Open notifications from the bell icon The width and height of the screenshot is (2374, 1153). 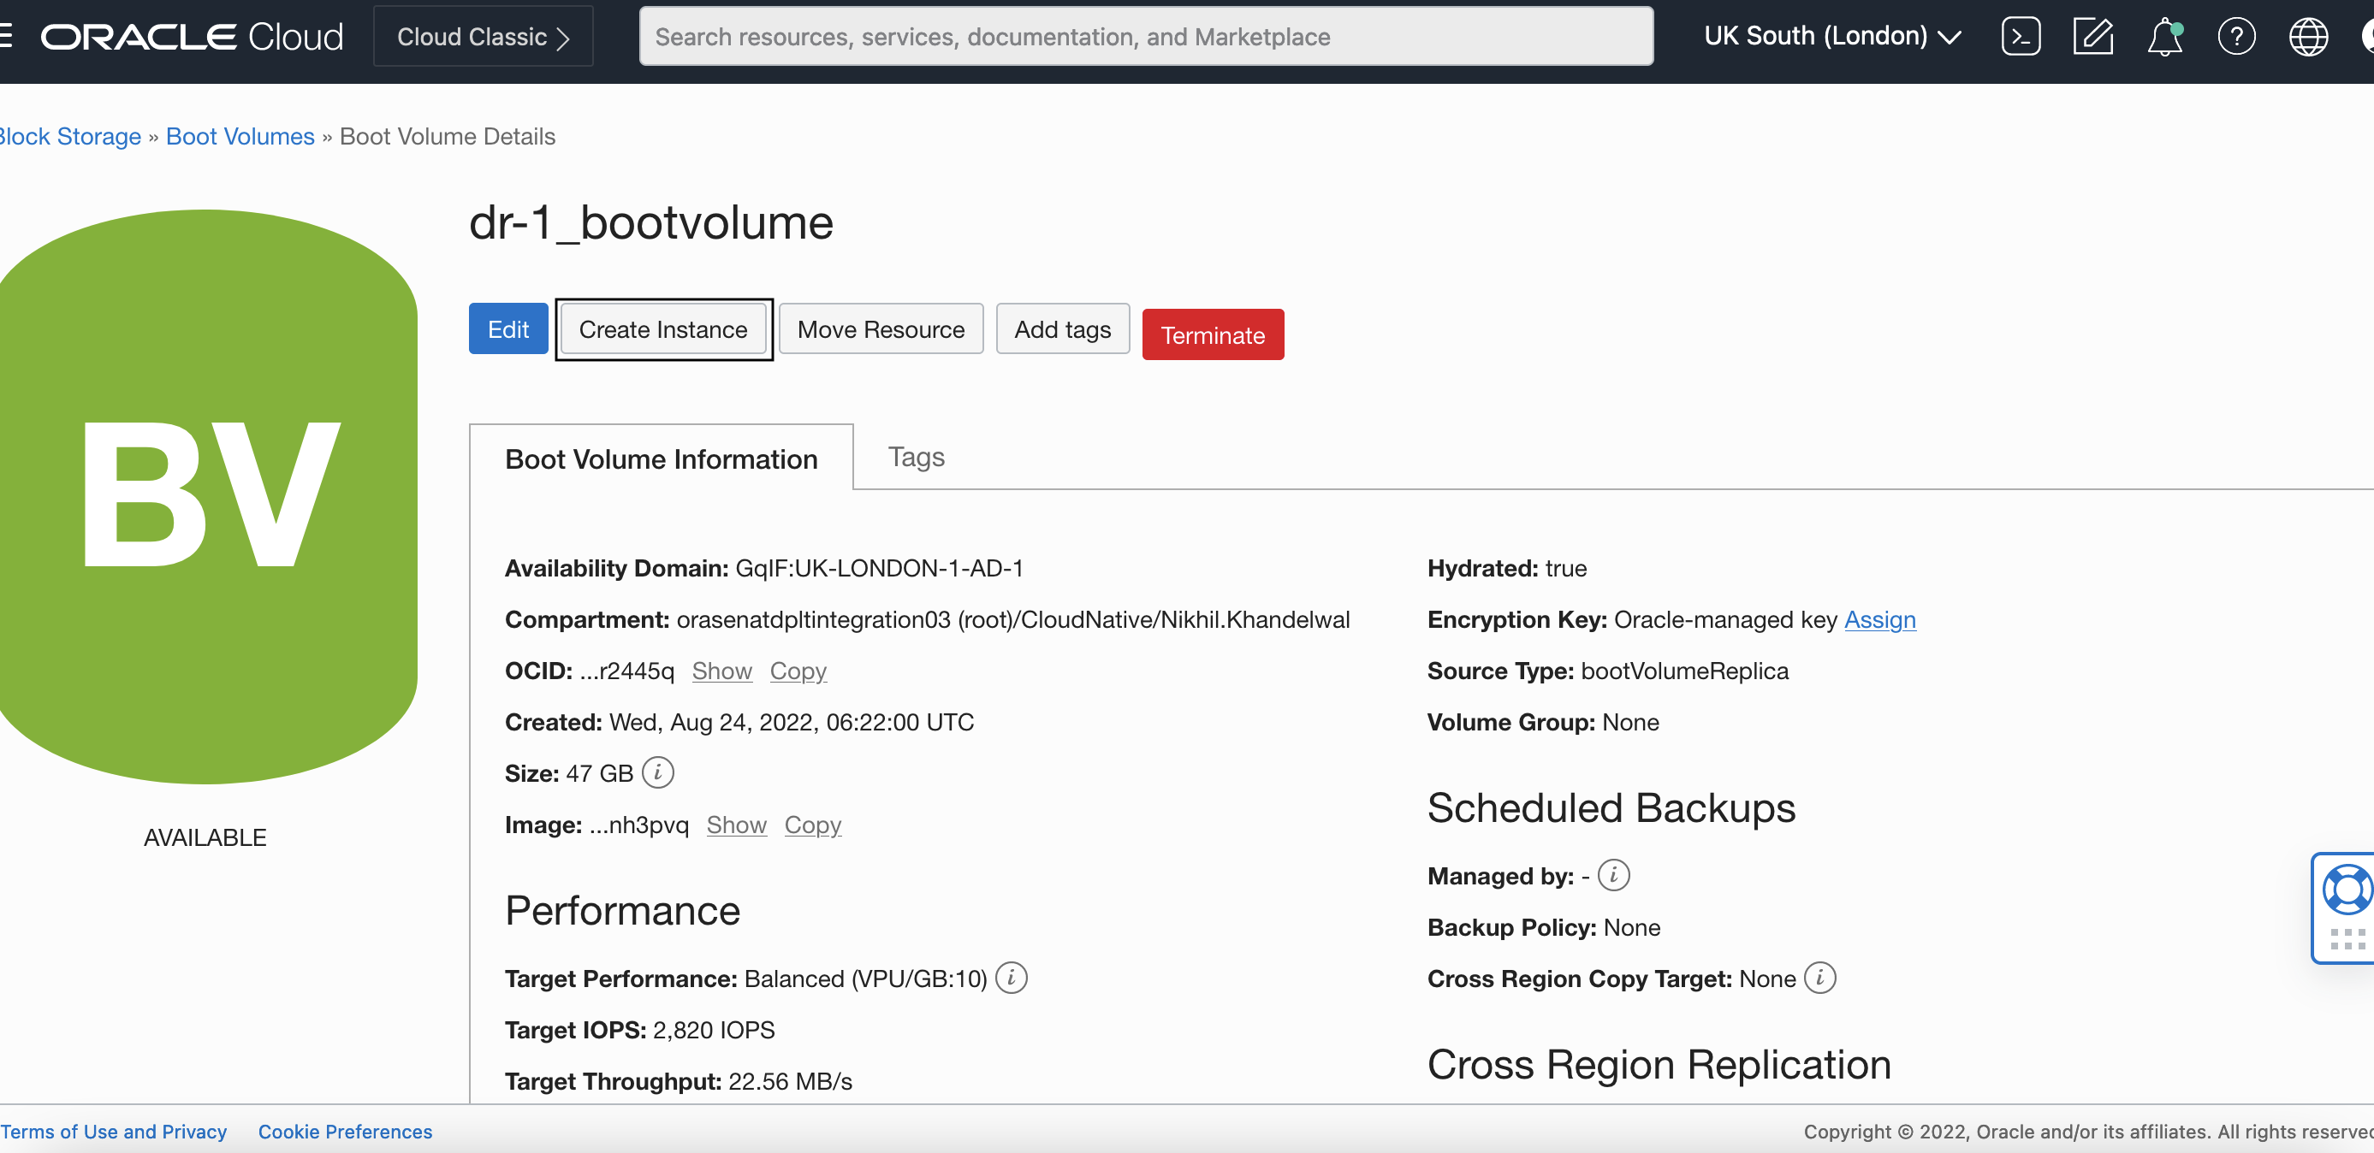coord(2163,36)
